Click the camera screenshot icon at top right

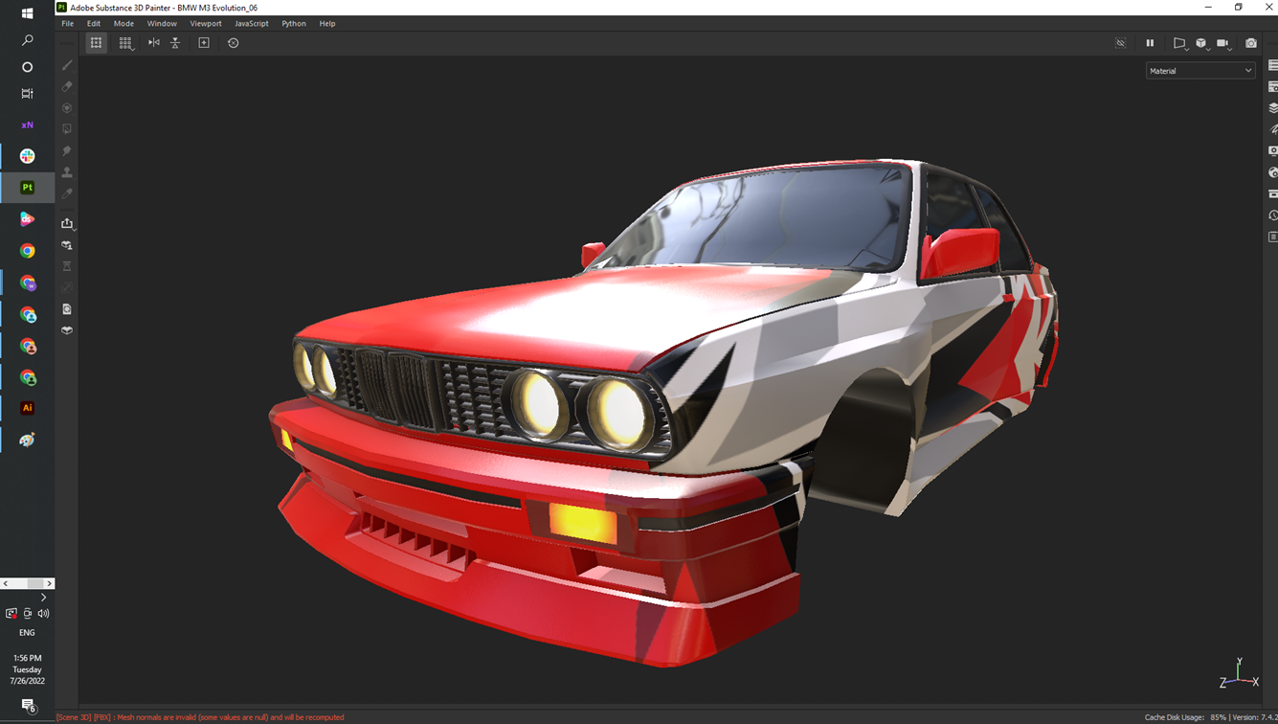pyautogui.click(x=1250, y=43)
